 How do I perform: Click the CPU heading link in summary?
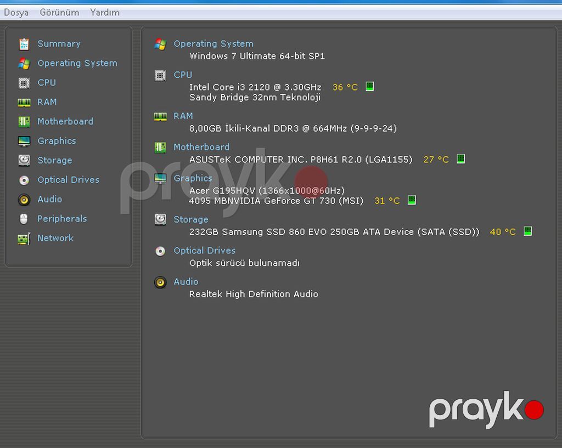click(183, 75)
